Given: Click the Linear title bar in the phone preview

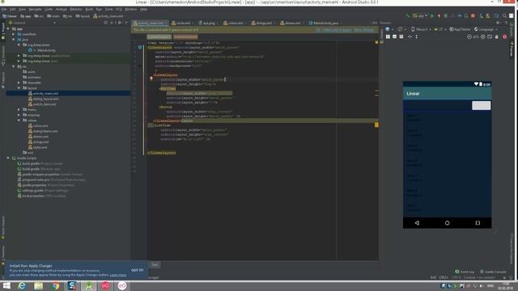Looking at the screenshot, I should point(447,94).
